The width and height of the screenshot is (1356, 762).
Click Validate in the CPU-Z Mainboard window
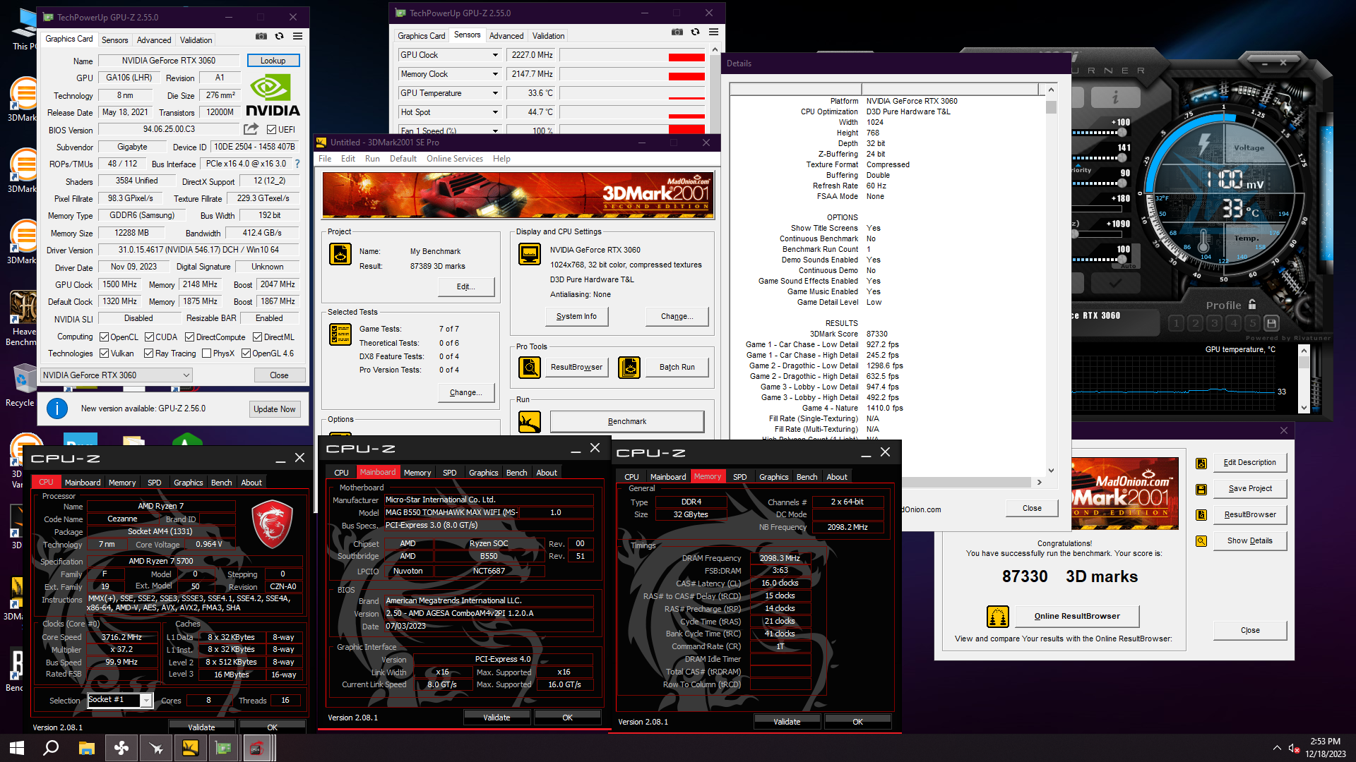(x=496, y=718)
